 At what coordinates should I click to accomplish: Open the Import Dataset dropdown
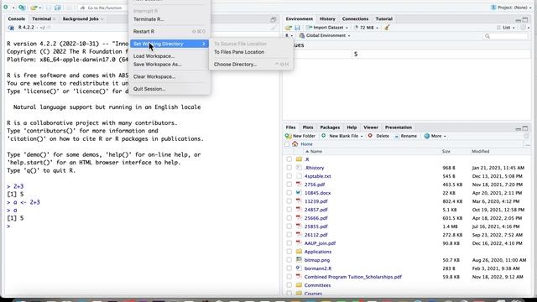pyautogui.click(x=327, y=28)
